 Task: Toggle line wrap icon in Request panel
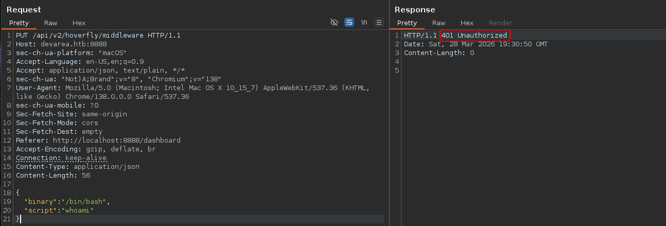[x=349, y=22]
